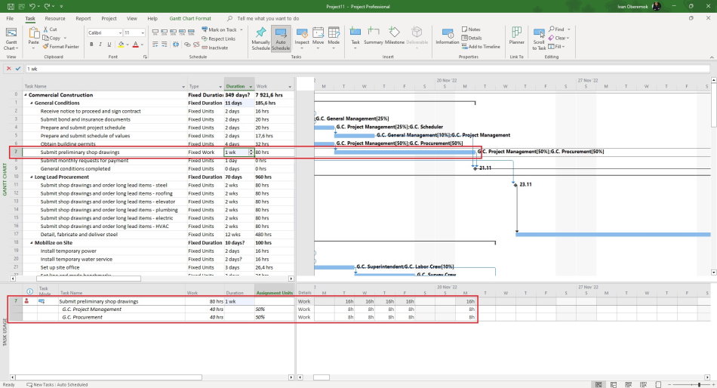Insert a new Task
Viewport: 717px width, 388px height.
click(355, 38)
